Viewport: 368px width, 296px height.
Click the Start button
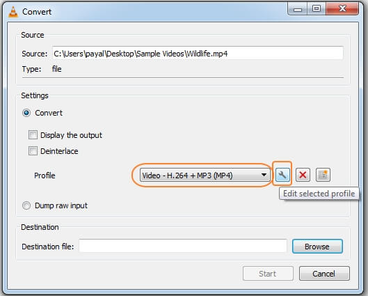[268, 274]
